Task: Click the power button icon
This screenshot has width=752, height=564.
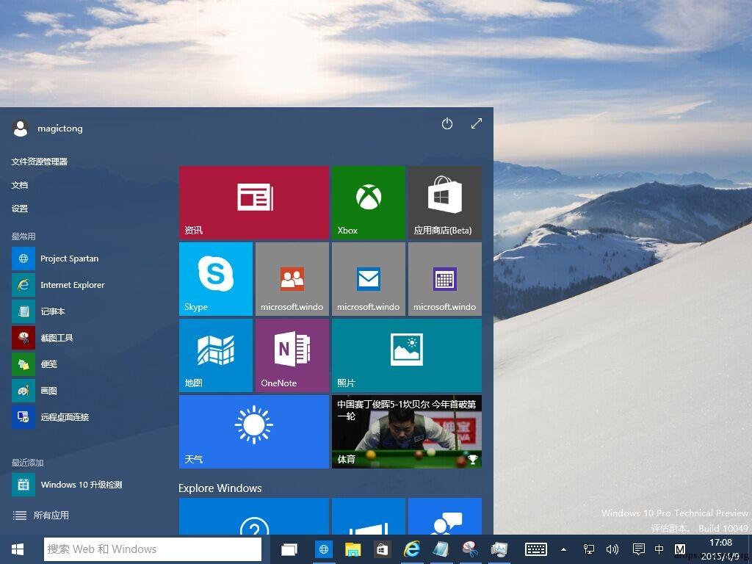Action: point(446,124)
